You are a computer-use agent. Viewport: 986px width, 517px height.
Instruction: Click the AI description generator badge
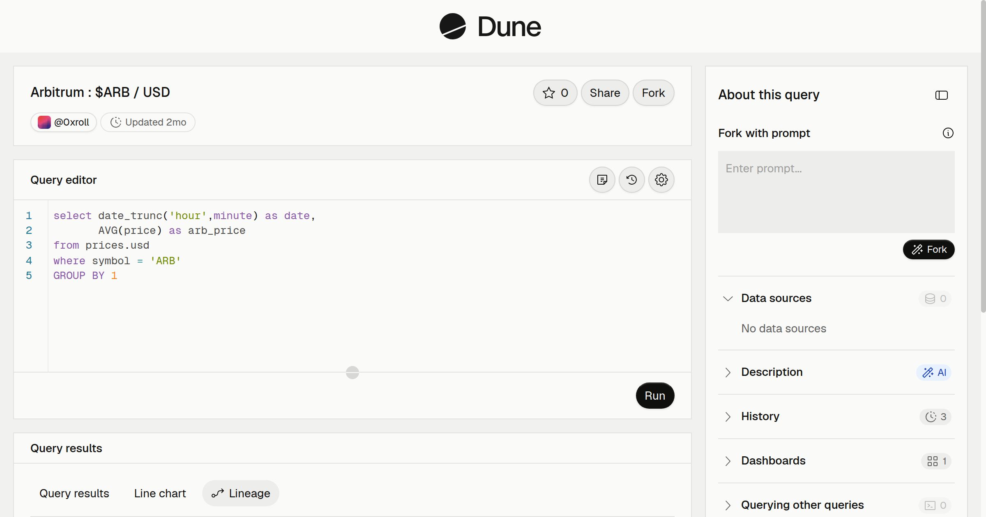tap(934, 373)
